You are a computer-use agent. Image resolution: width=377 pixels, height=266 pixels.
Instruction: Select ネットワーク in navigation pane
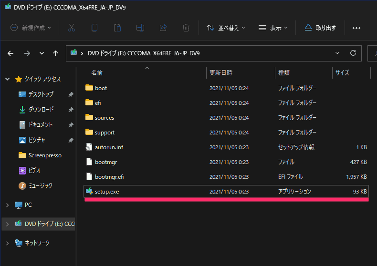[37, 243]
